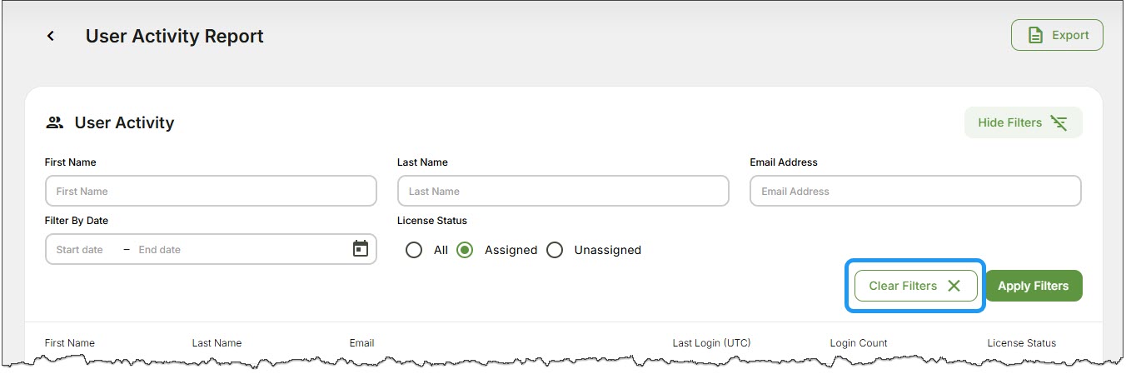1126x374 pixels.
Task: Click the Start date field
Action: tap(80, 250)
